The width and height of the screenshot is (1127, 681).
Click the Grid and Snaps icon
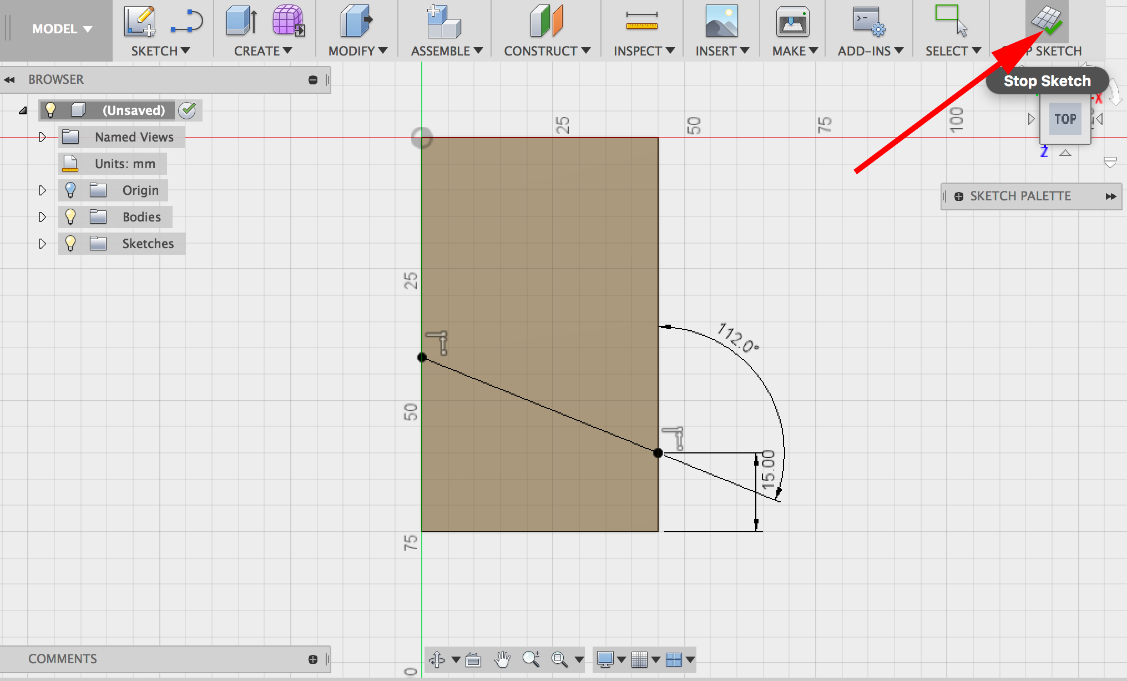[x=639, y=659]
